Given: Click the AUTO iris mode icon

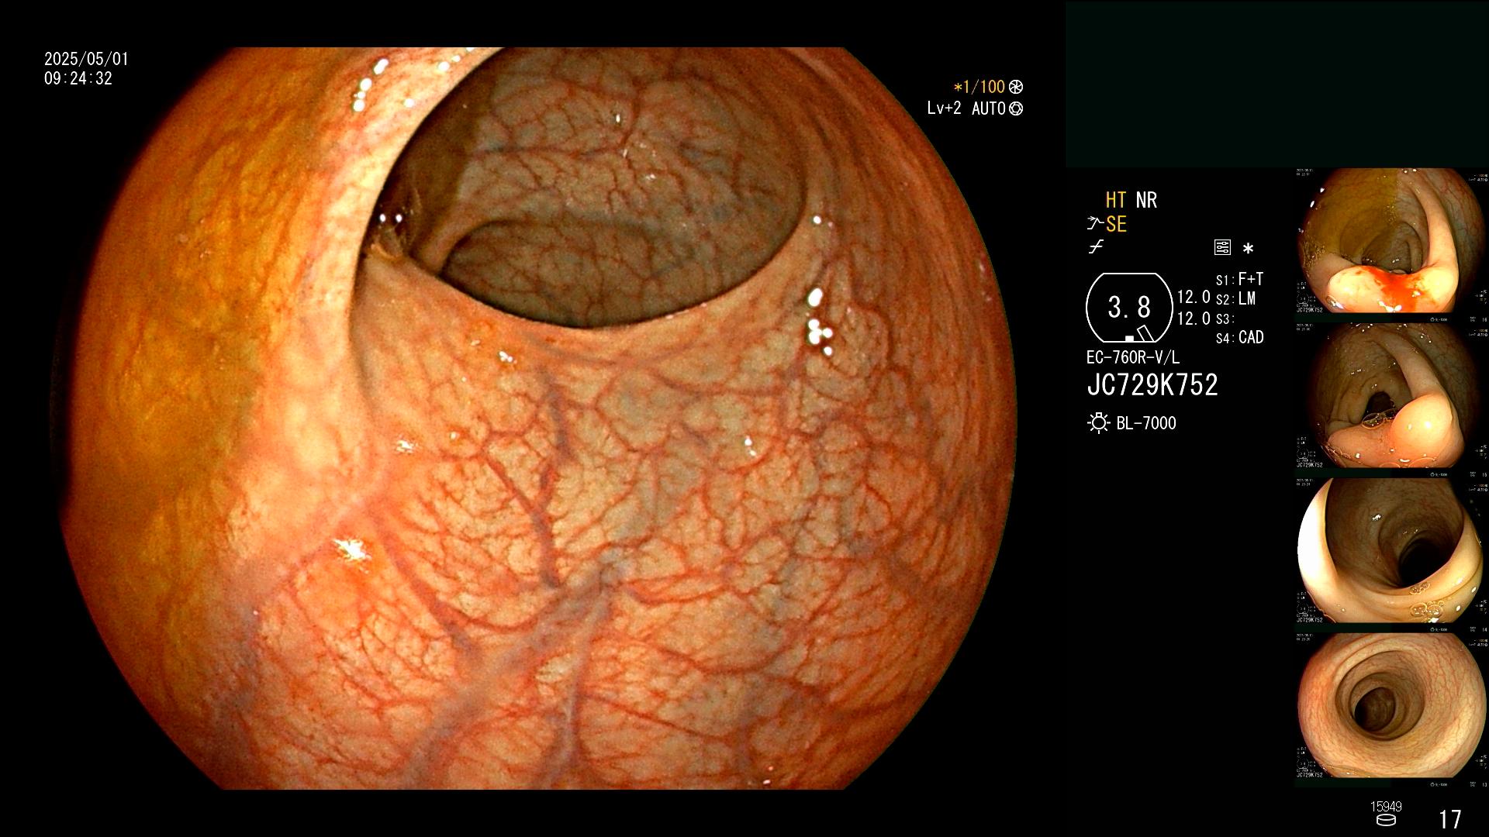Looking at the screenshot, I should tap(1016, 109).
